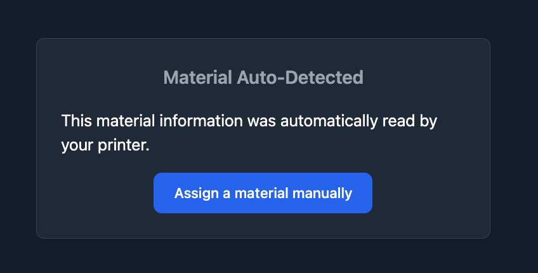Viewport: 538px width, 273px height.
Task: Click the word "This" starting the description
Action: [x=75, y=121]
